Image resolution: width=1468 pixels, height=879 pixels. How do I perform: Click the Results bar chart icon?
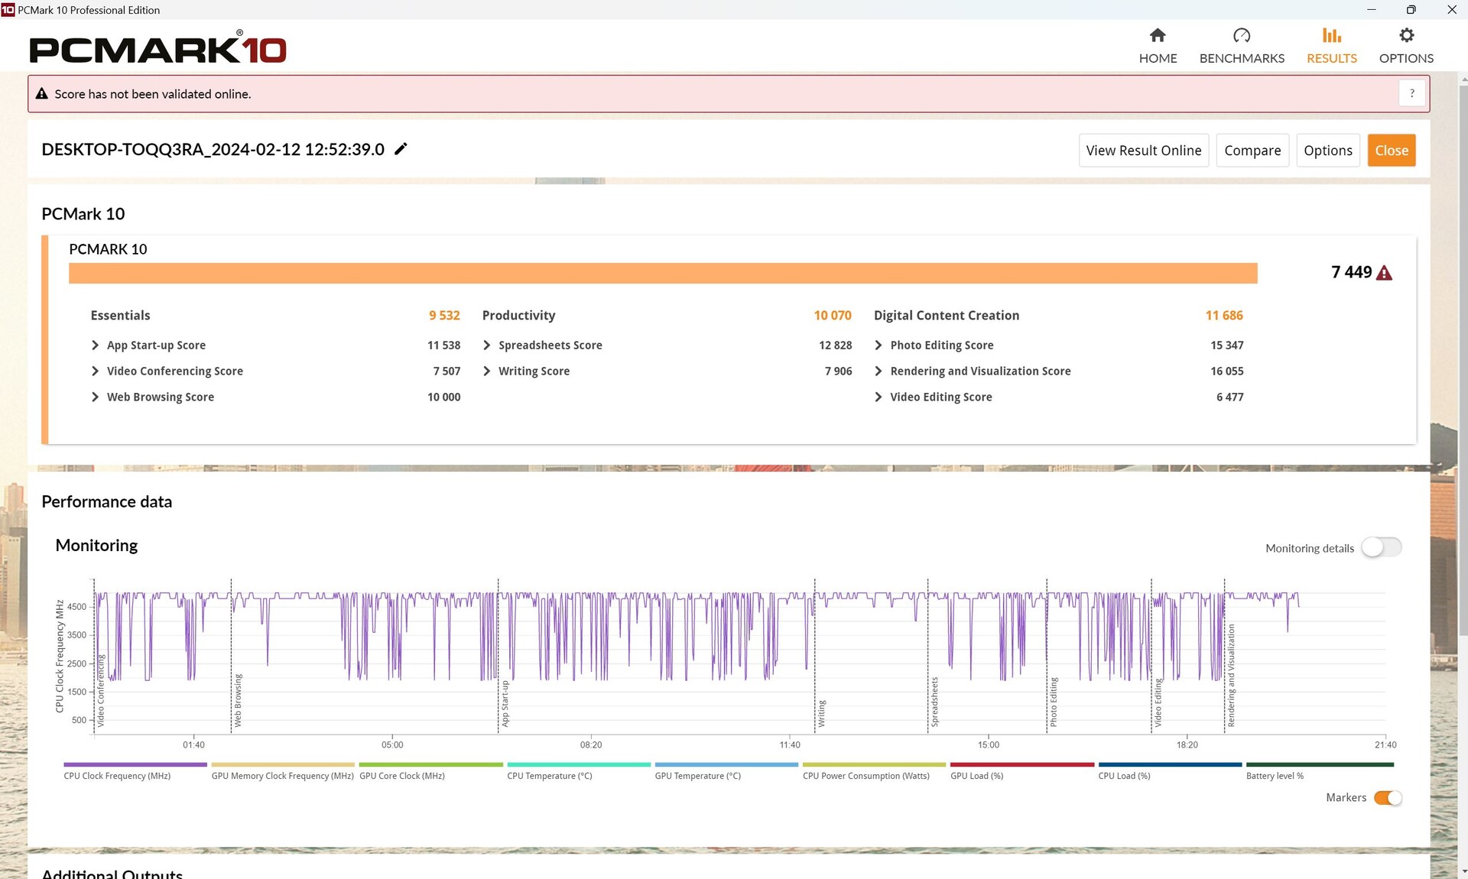1331,35
